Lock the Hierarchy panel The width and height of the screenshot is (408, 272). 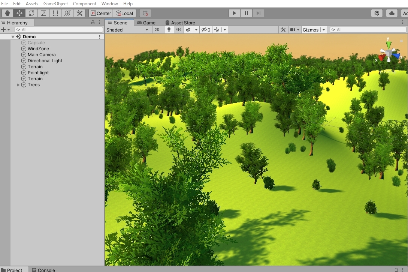click(x=93, y=23)
